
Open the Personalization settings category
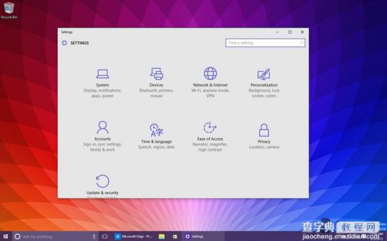coord(264,83)
